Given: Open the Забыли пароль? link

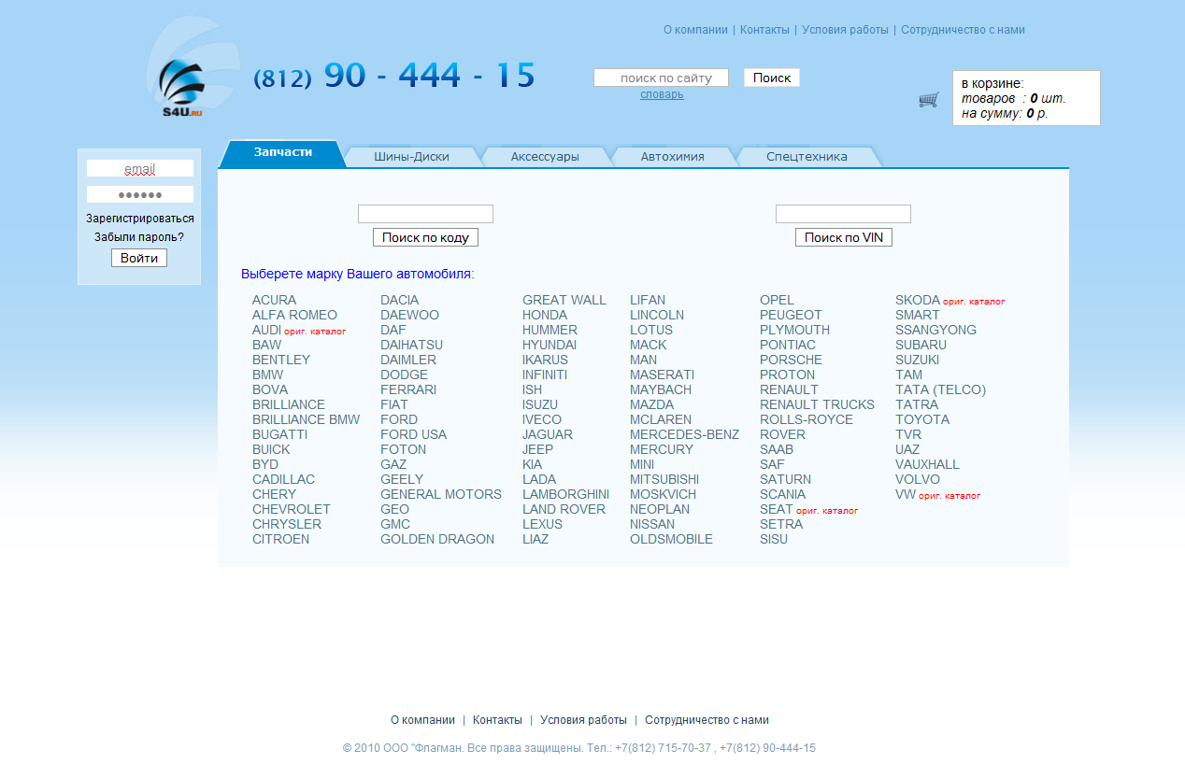Looking at the screenshot, I should 139,237.
